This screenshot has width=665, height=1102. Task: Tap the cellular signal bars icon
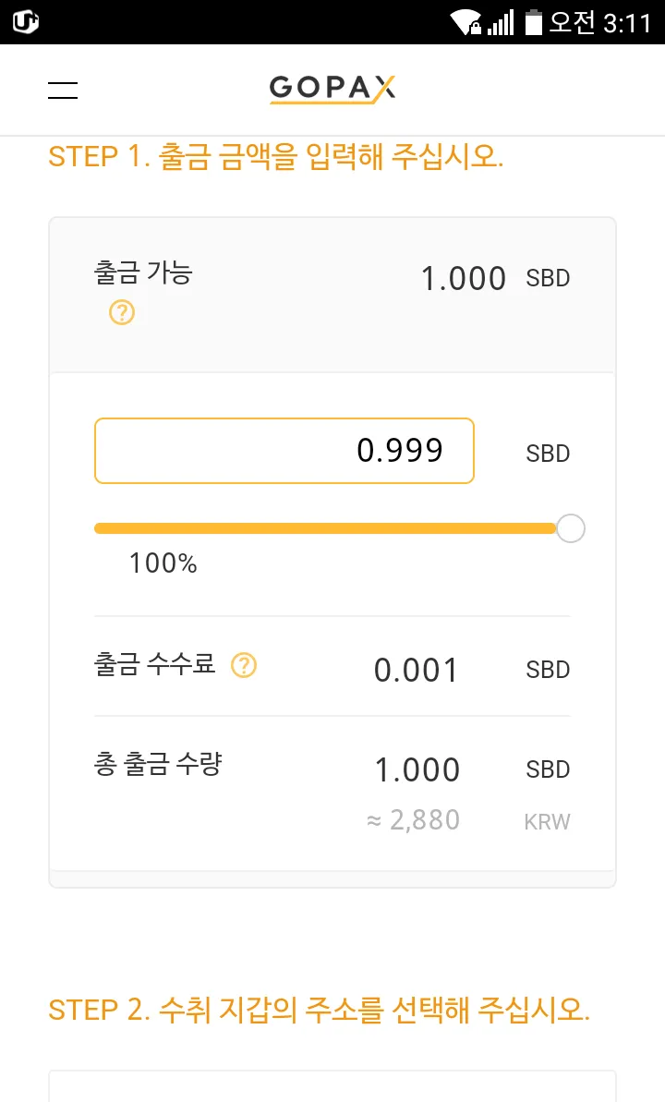pyautogui.click(x=502, y=22)
